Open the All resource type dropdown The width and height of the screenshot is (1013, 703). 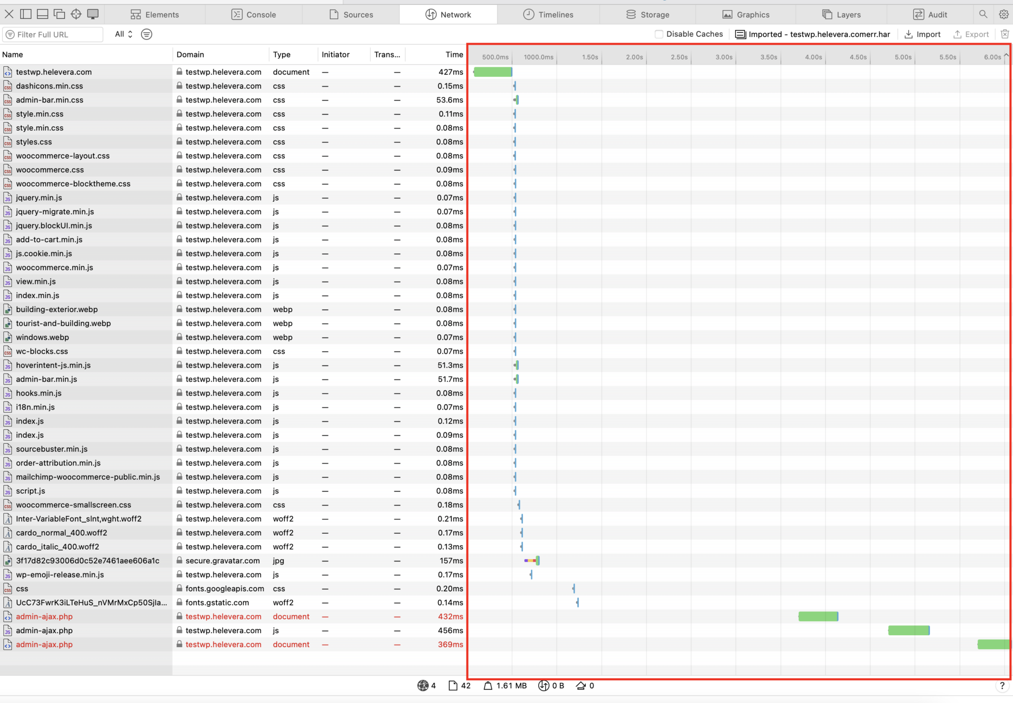point(122,34)
